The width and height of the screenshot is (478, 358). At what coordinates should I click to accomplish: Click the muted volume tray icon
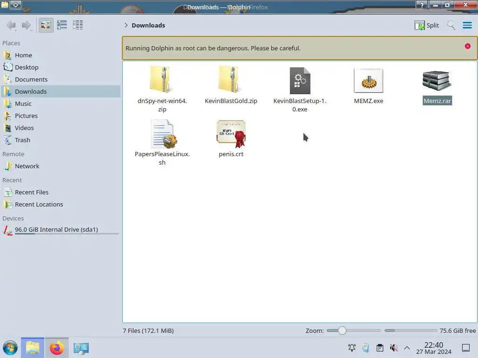point(394,348)
